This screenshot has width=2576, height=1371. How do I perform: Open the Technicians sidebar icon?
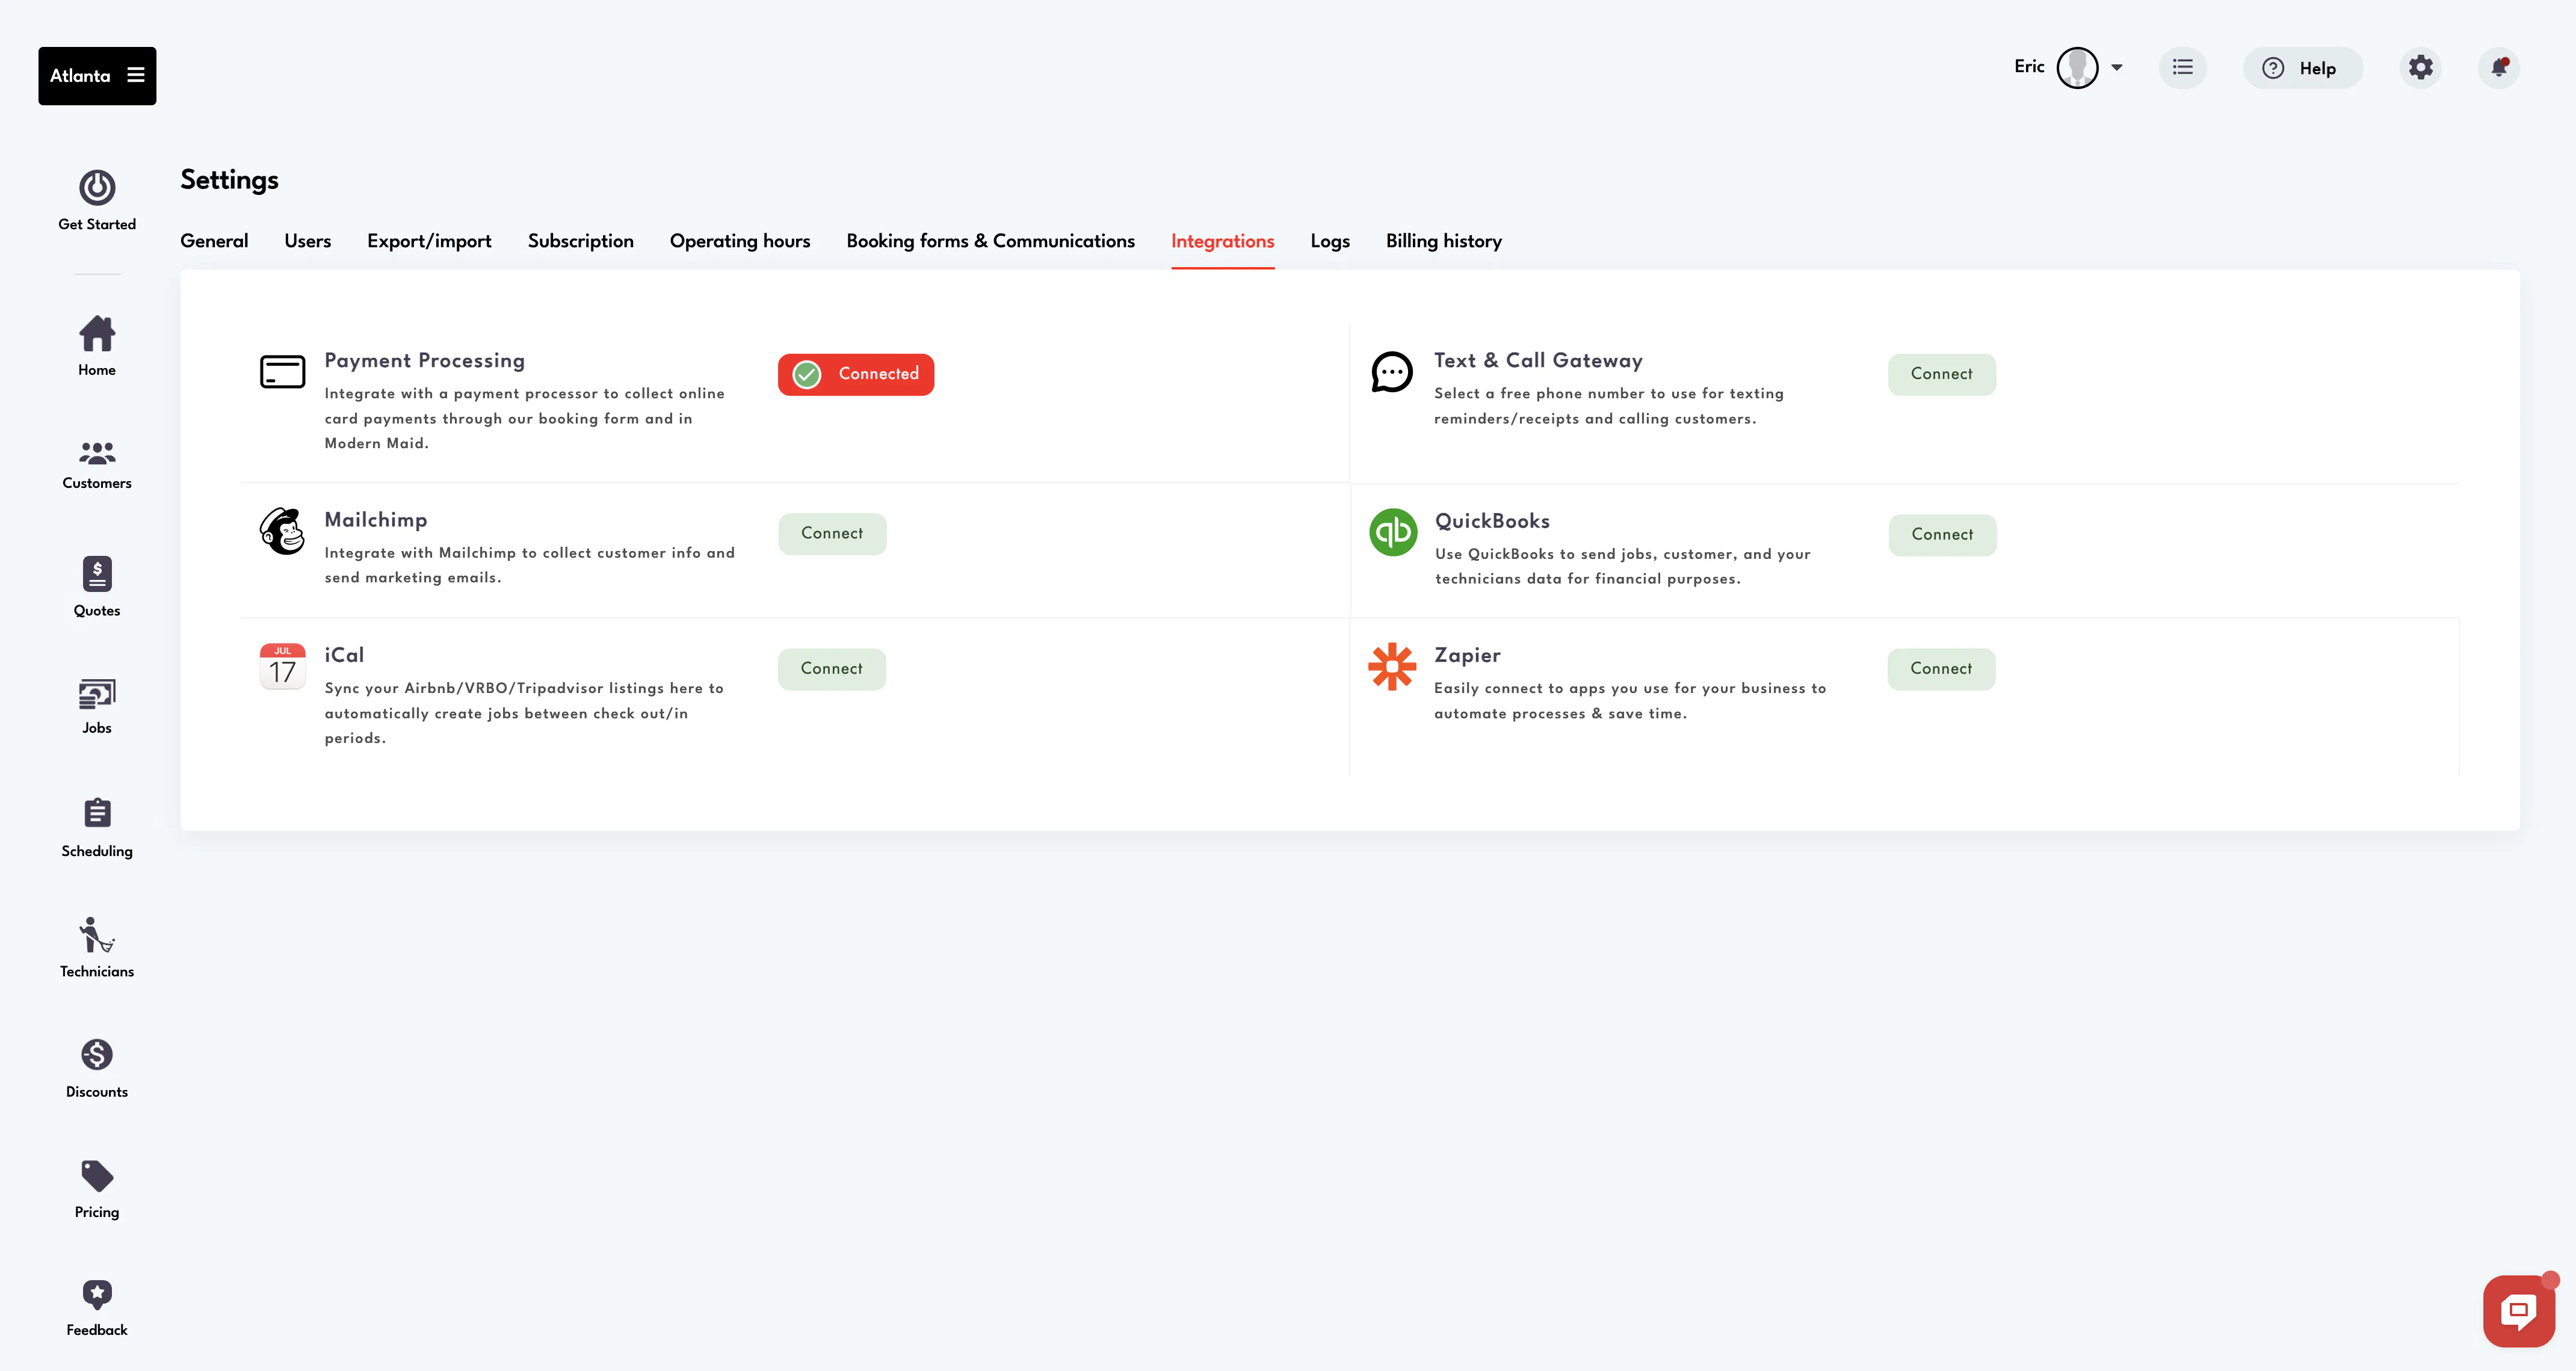pyautogui.click(x=97, y=934)
